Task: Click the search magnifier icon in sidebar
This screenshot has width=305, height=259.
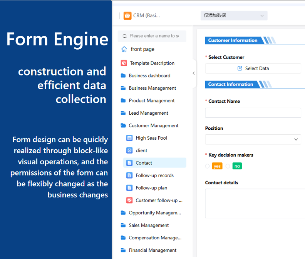Action: 124,36
